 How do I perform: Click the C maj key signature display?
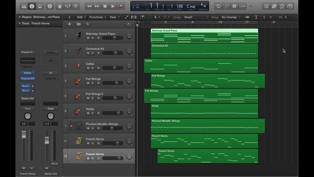[x=191, y=6]
